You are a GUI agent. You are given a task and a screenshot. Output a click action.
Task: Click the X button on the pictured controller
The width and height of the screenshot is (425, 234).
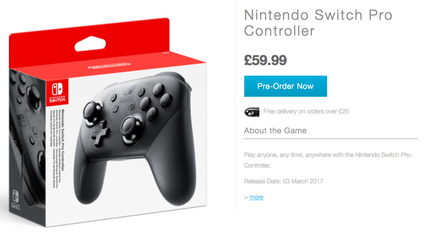158,89
